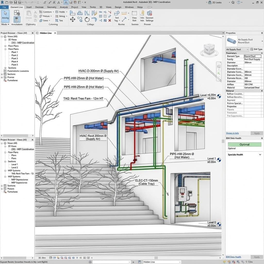Click the View Rott icon in the ribbon

coord(134,16)
